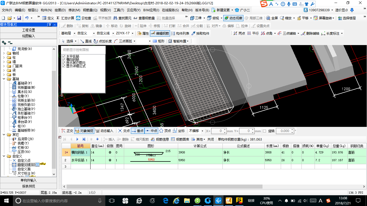Activate 动态观察 view tool

233,18
